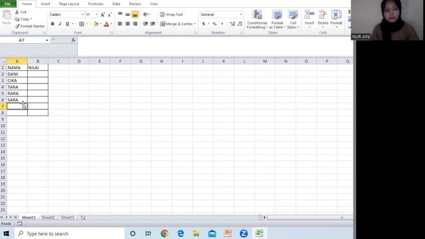This screenshot has height=239, width=425.
Task: Switch to the Page Layout tab
Action: tap(69, 4)
